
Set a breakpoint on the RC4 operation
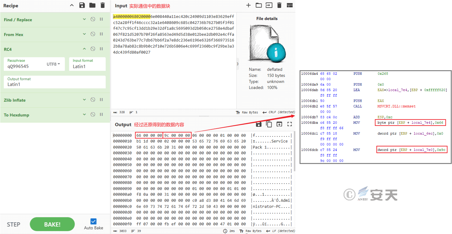(x=101, y=49)
